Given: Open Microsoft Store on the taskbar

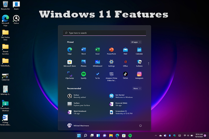Looking at the screenshot, I should pyautogui.click(x=124, y=135).
